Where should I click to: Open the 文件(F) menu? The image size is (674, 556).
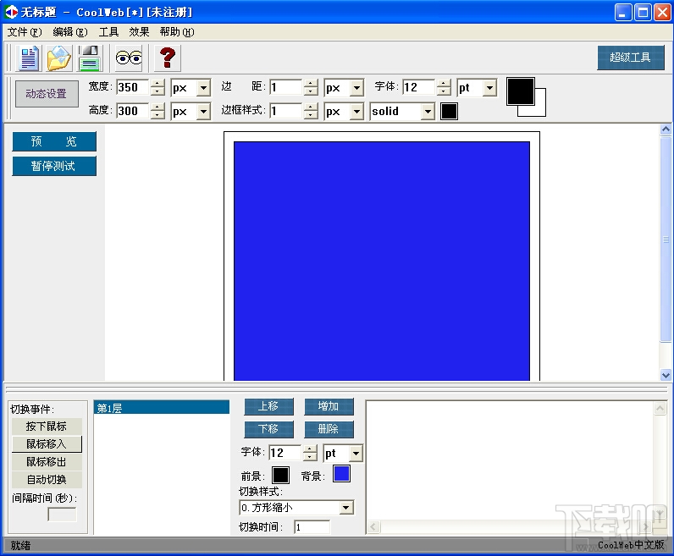pyautogui.click(x=25, y=32)
